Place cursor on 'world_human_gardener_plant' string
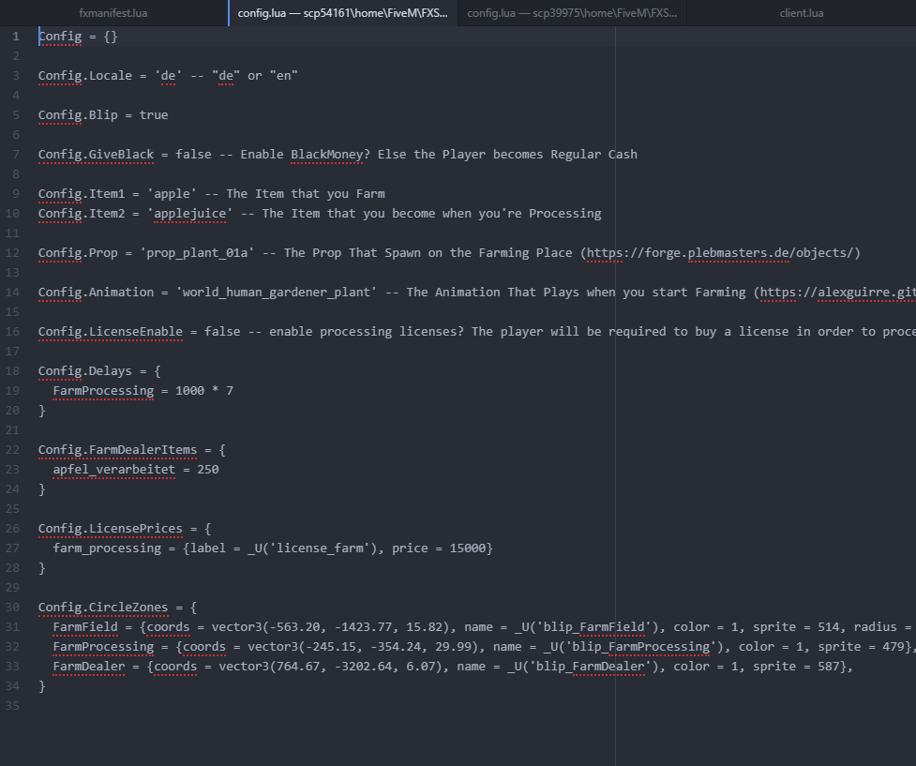Image resolution: width=916 pixels, height=766 pixels. (x=276, y=293)
